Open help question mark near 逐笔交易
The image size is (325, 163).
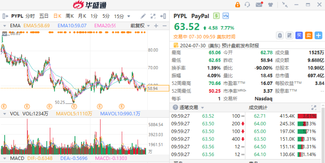tap(175, 107)
